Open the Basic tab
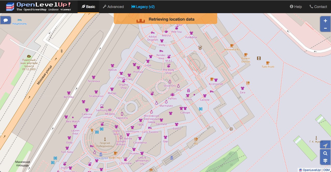Screen dimensions: 331x172 pos(88,7)
